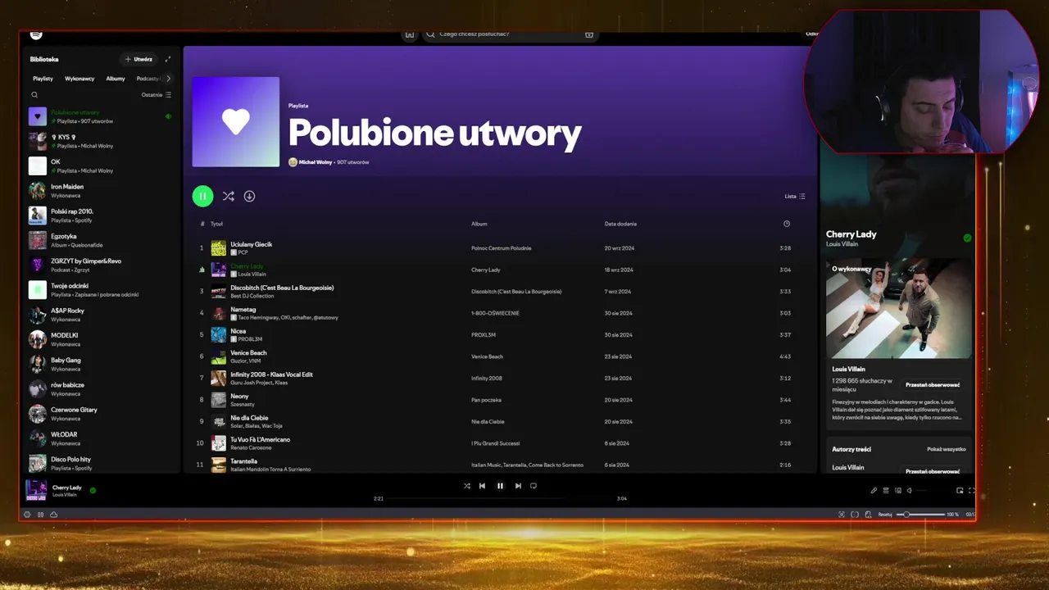
Task: Toggle shuffle in the bottom player controls
Action: coord(467,486)
